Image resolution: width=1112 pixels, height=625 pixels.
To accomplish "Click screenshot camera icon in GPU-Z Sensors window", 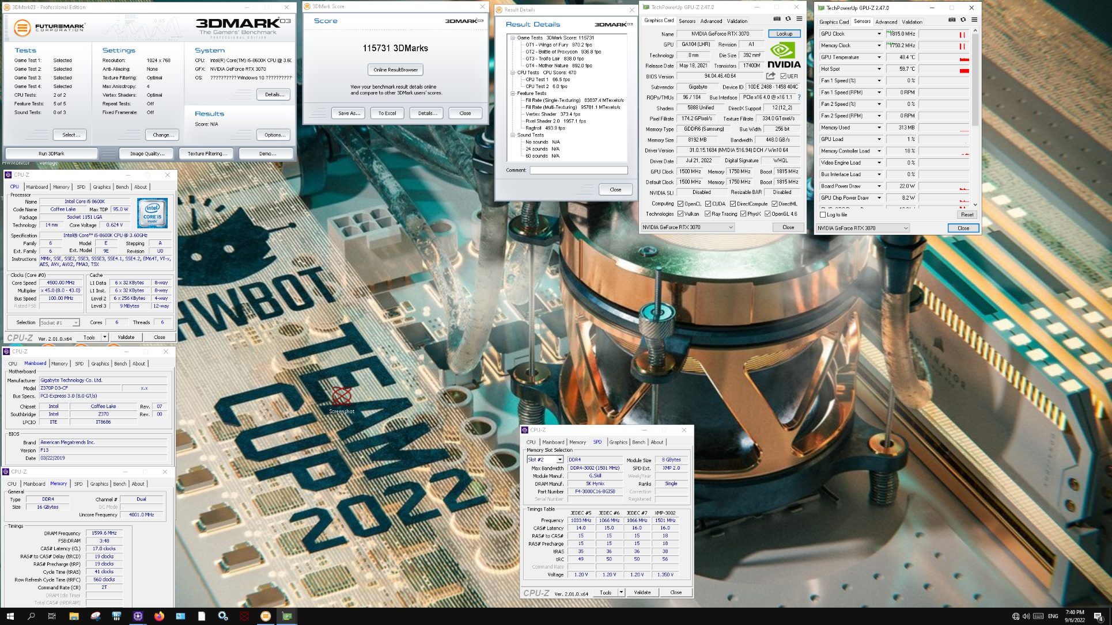I will tap(952, 20).
